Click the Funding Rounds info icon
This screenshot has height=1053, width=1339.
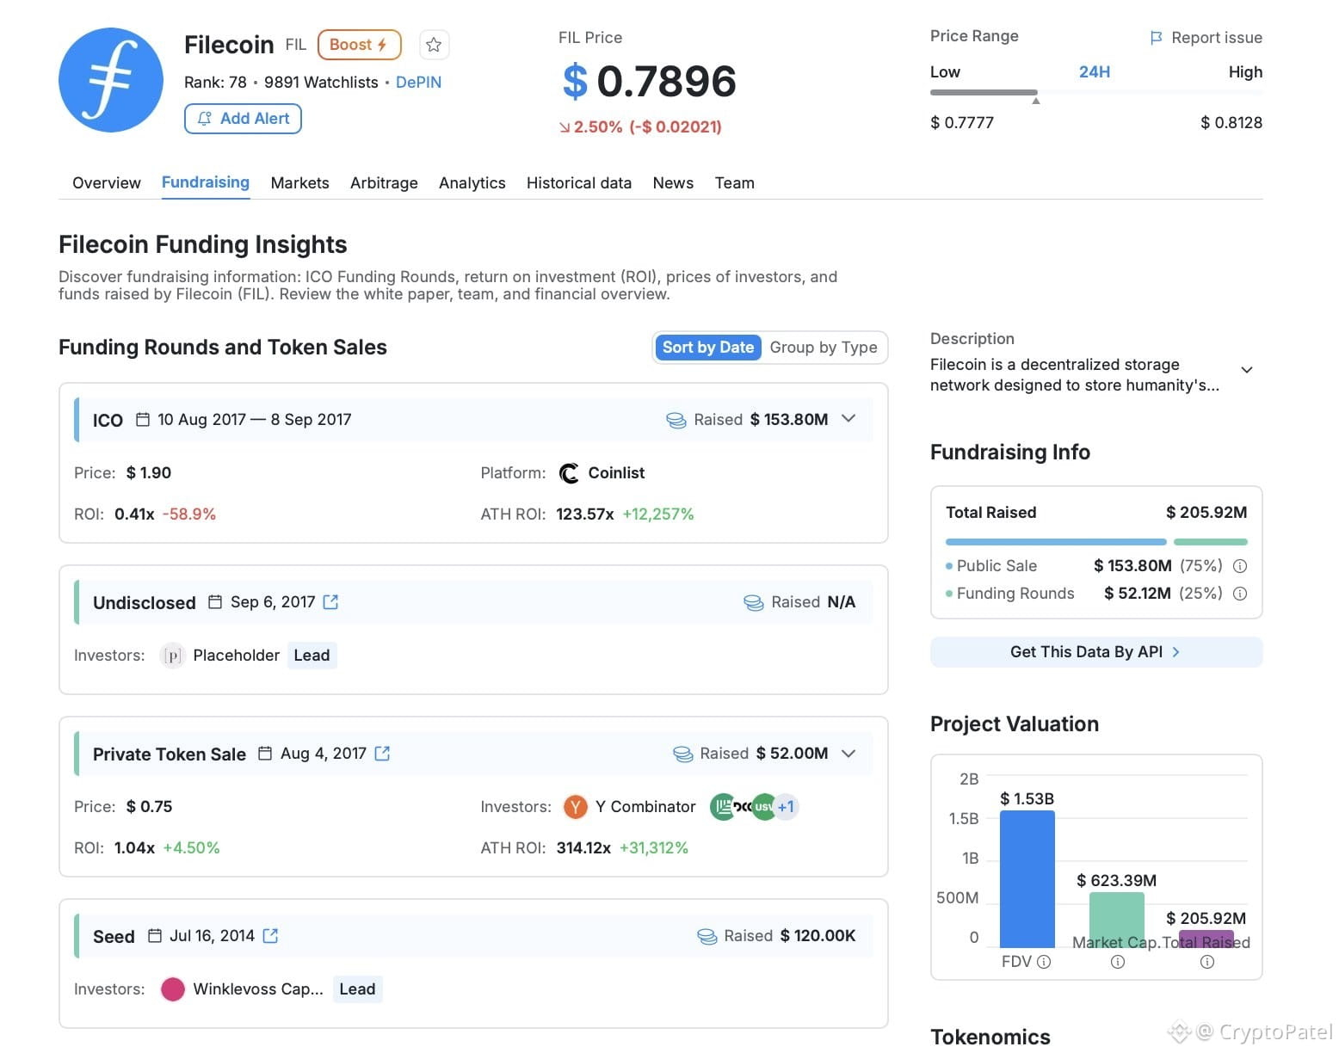point(1240,594)
